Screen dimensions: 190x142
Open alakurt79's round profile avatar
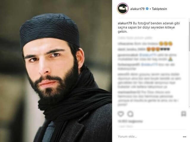click(123, 9)
